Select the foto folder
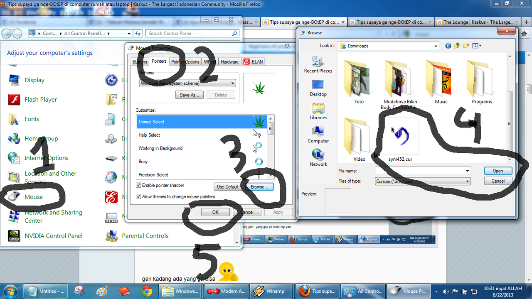 point(359,82)
